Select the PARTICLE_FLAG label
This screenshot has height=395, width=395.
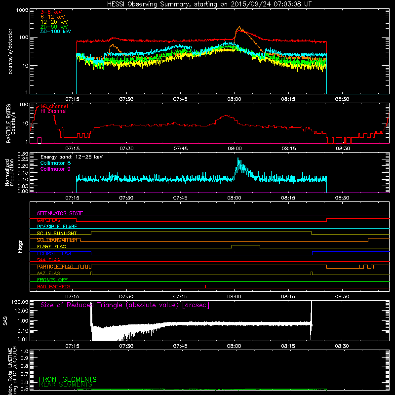(x=55, y=267)
